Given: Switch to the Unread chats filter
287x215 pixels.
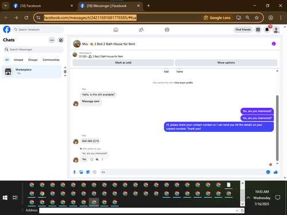Looking at the screenshot, I should (18, 60).
